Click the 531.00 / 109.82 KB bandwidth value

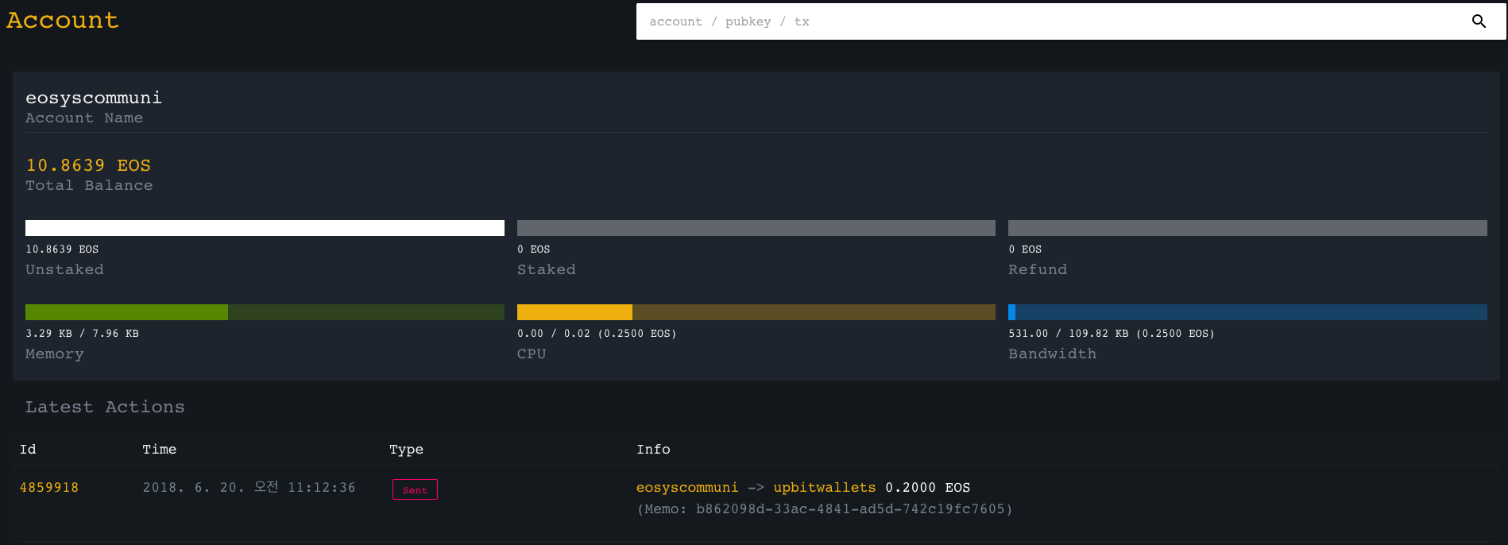pos(1112,334)
